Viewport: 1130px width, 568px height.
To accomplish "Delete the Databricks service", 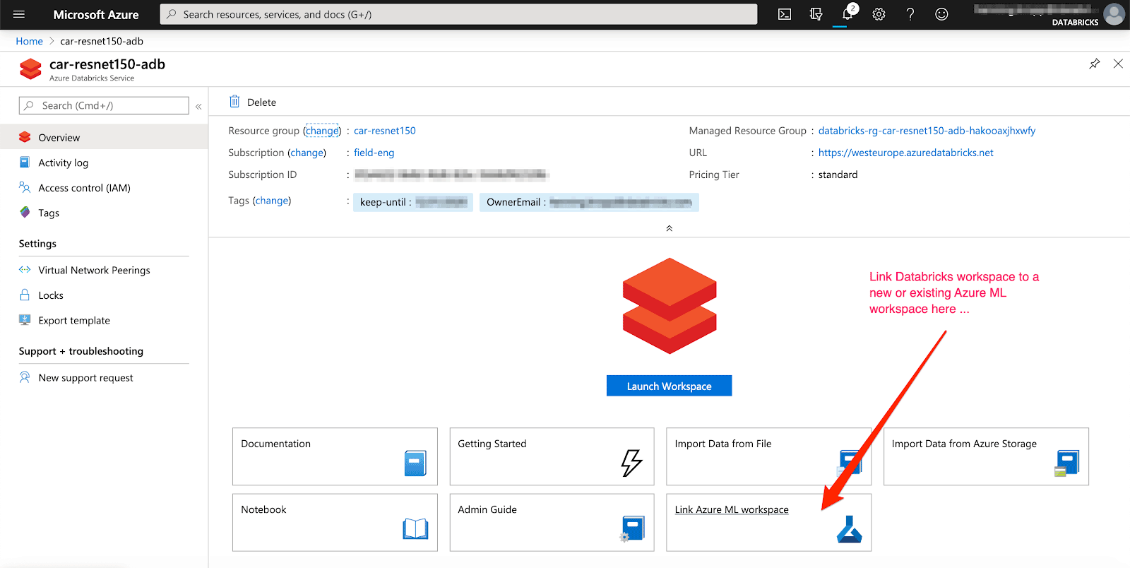I will tap(253, 102).
